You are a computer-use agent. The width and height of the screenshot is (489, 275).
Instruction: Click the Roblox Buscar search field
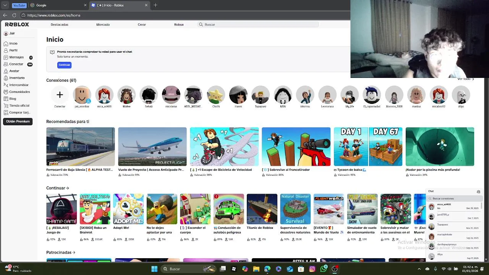258,24
